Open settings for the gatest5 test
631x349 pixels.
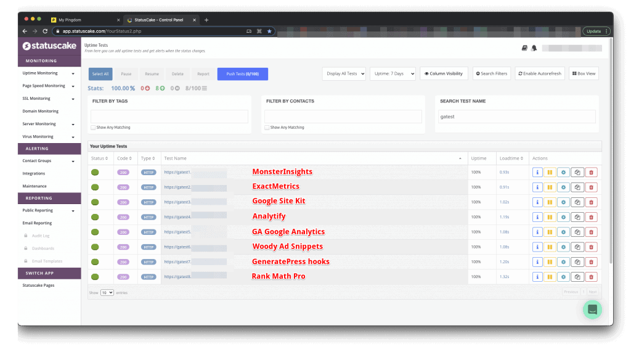[563, 232]
